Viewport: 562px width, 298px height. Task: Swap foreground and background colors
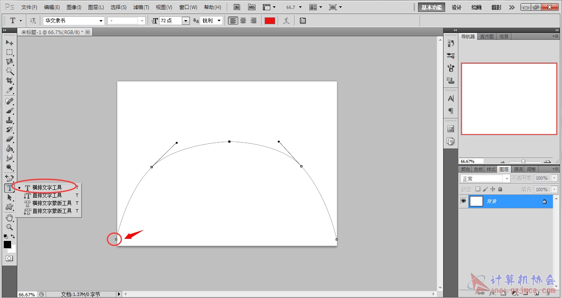[13, 236]
